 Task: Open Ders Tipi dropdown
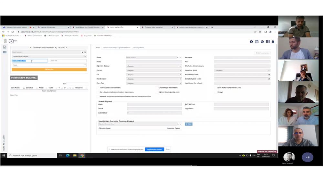point(154,83)
